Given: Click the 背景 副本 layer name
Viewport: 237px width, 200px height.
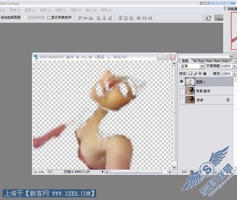Looking at the screenshot, I should 203,91.
